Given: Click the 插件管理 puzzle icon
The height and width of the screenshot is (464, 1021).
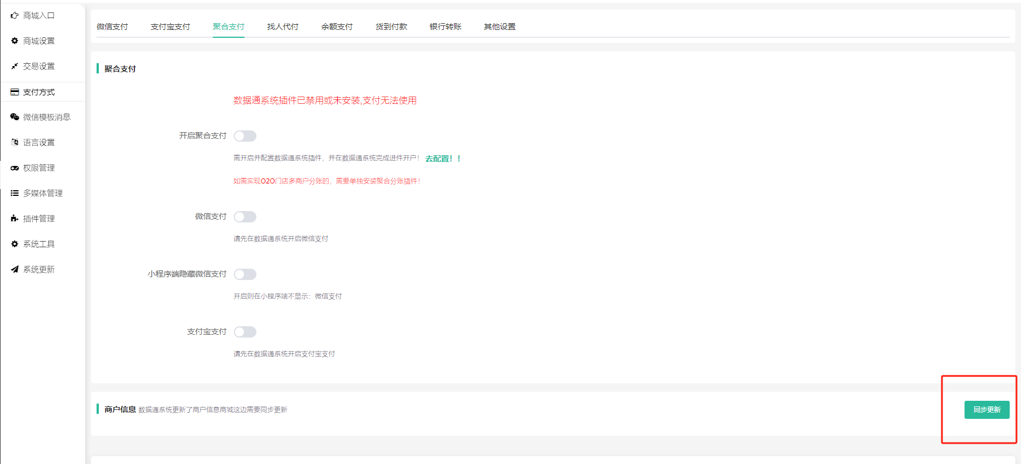Looking at the screenshot, I should (x=15, y=218).
